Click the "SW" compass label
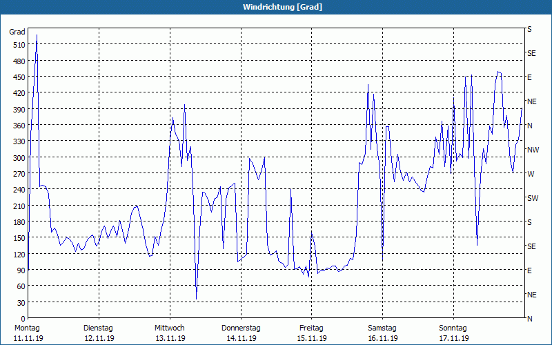The image size is (552, 345). coord(533,198)
